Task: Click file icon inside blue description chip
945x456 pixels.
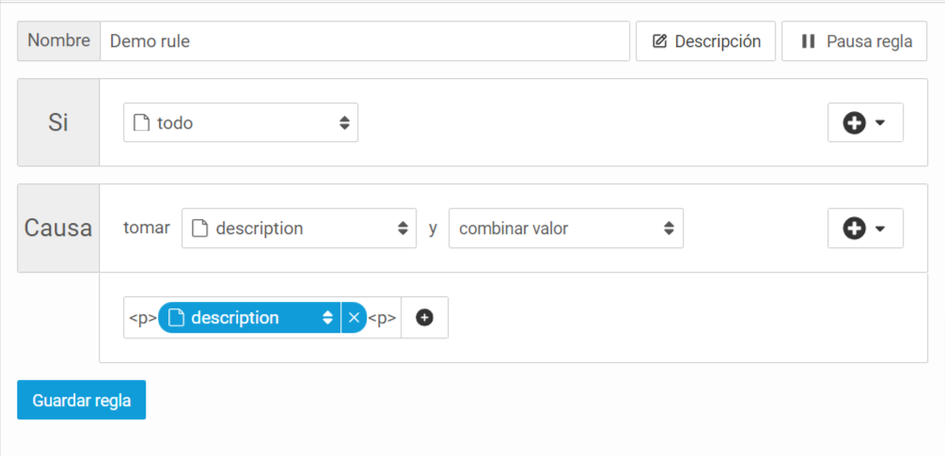Action: [176, 318]
